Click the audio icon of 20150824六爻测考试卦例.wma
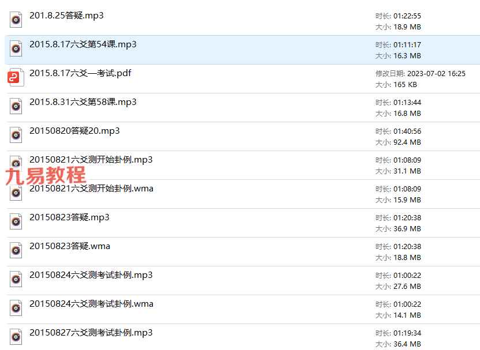The width and height of the screenshot is (480, 350). click(x=16, y=308)
